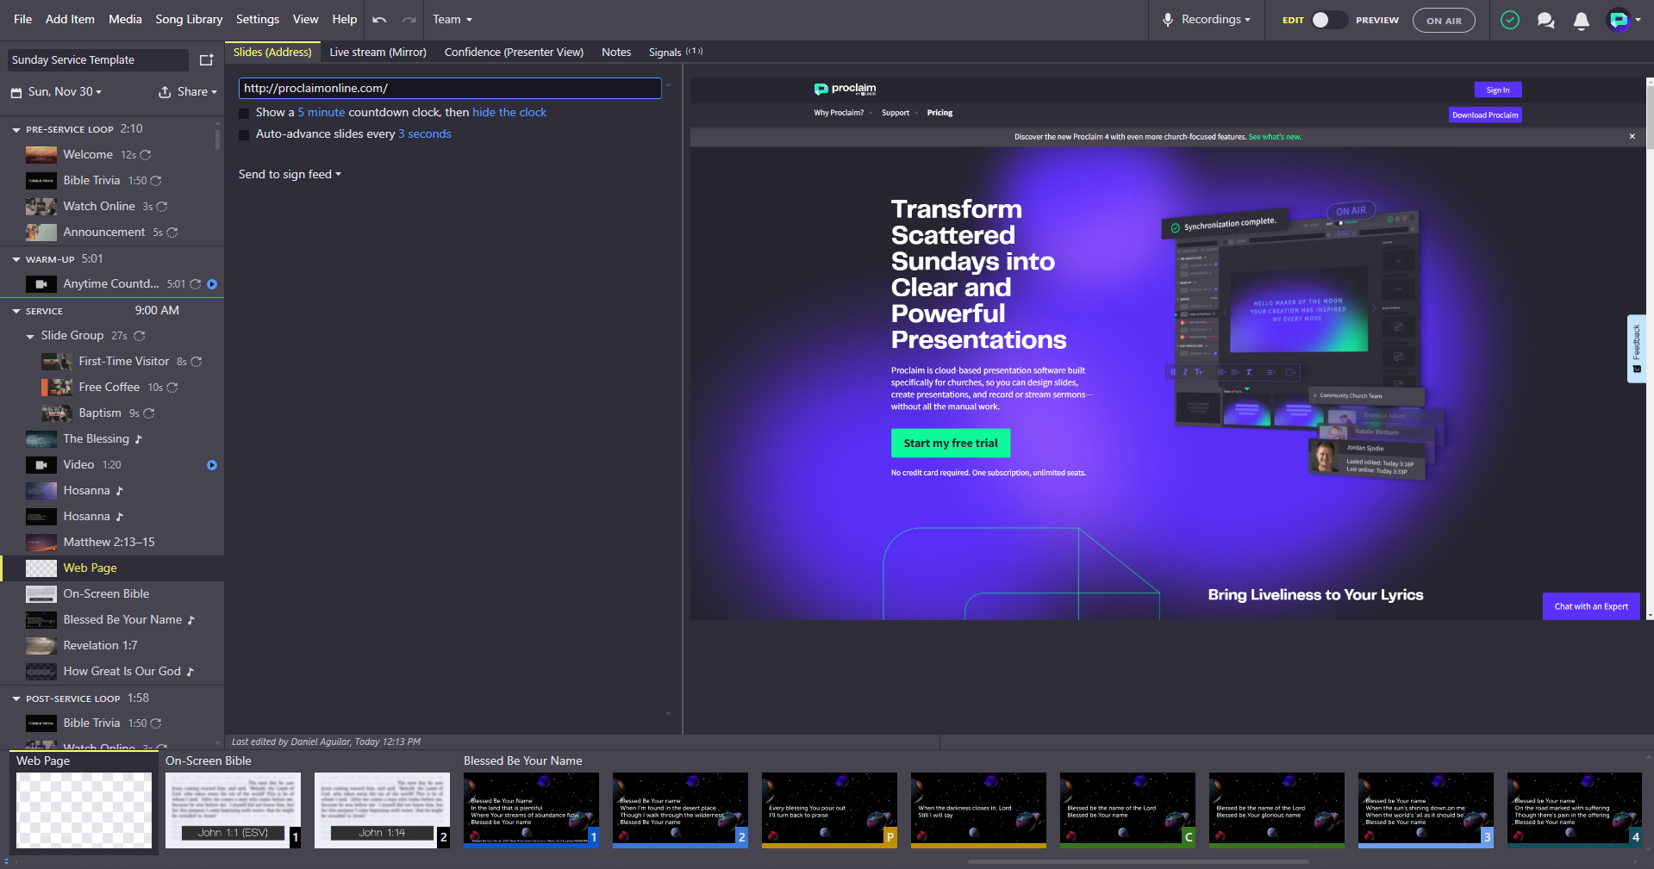Click the loop icon next to Baptism
This screenshot has height=869, width=1654.
(x=149, y=413)
